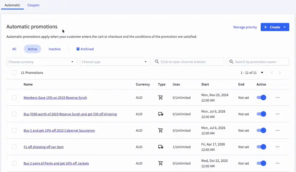Click Search by promotion name field

[x=258, y=62]
